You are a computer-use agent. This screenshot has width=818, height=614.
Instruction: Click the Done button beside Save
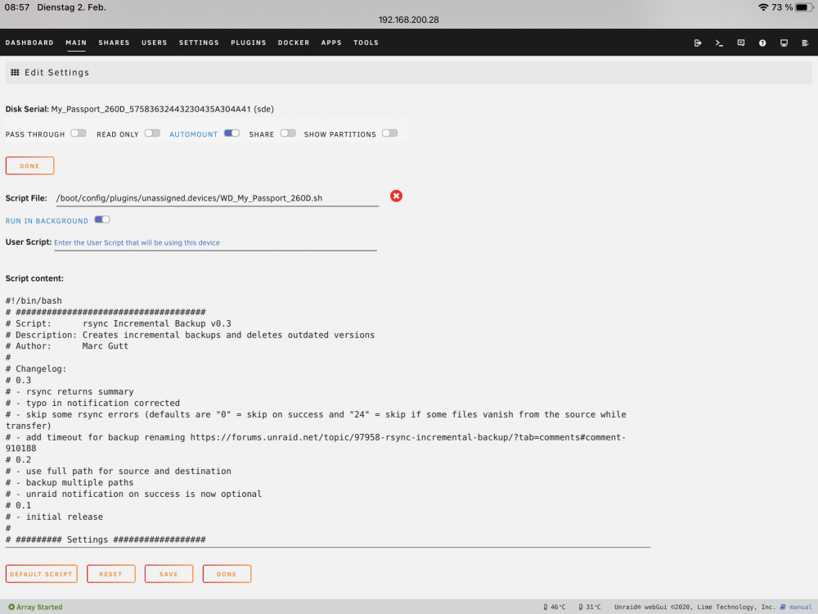point(227,574)
